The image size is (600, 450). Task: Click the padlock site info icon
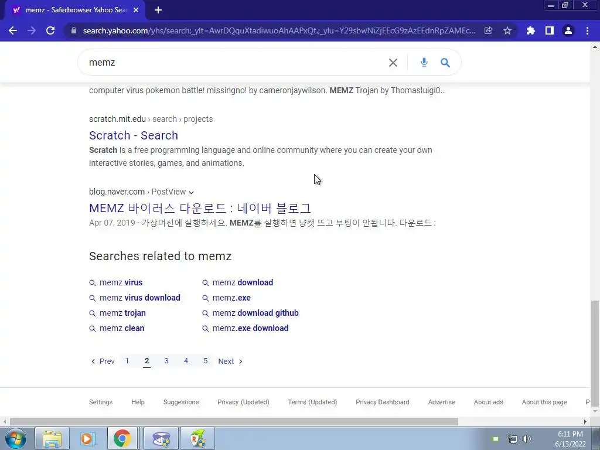coord(74,30)
